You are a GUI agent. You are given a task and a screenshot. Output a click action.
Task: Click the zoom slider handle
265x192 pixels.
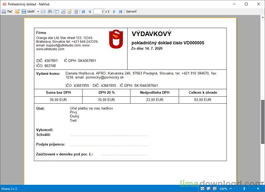click(x=244, y=189)
